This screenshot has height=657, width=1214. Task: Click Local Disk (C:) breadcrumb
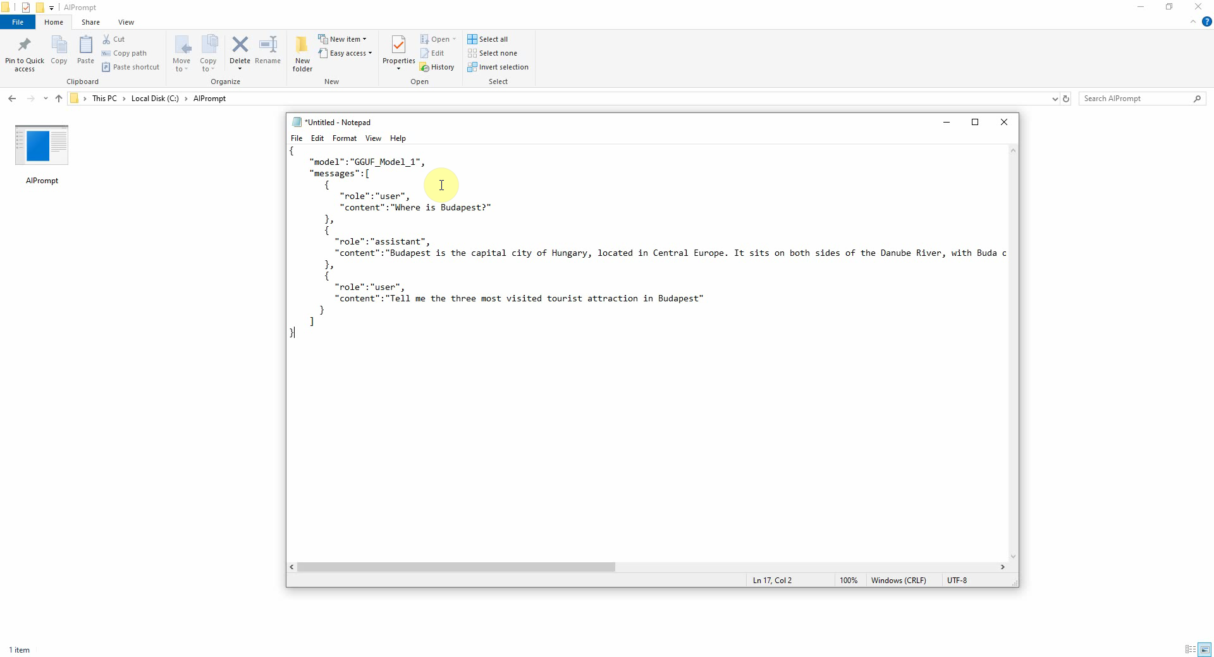click(155, 99)
